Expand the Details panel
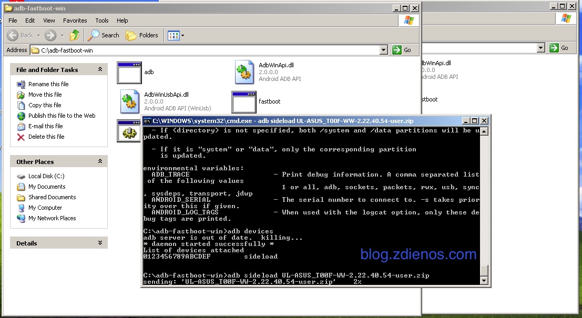The image size is (582, 318). [100, 243]
